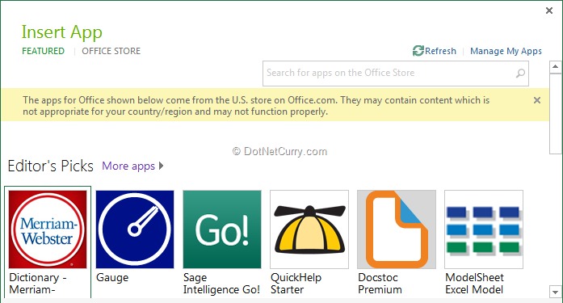The width and height of the screenshot is (563, 303).
Task: Click the Dictionary - Merriam- label
Action: tap(38, 284)
